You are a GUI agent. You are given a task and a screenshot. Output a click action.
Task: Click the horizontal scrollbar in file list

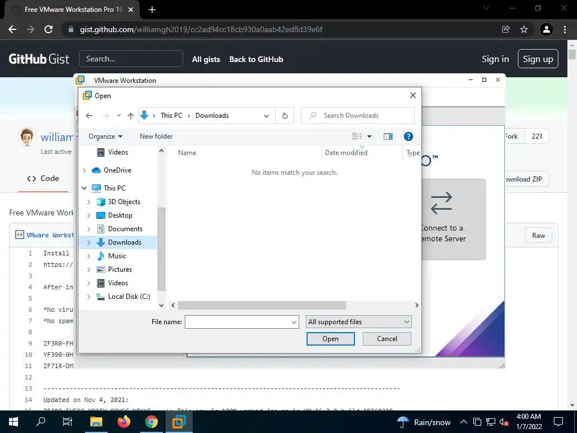(x=261, y=305)
